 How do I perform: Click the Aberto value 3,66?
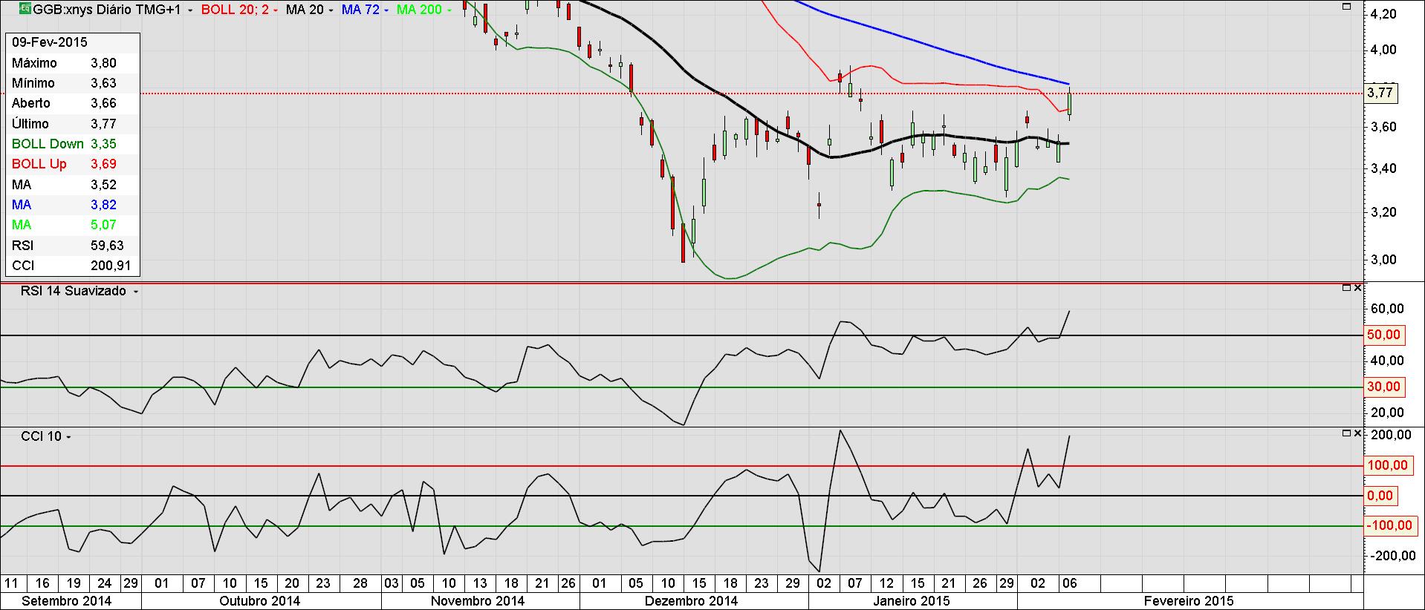[103, 103]
